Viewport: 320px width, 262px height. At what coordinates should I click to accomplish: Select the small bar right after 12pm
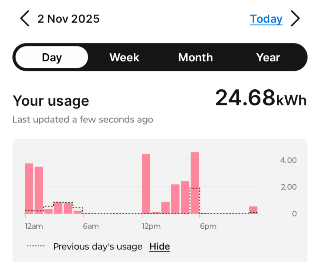coord(156,213)
